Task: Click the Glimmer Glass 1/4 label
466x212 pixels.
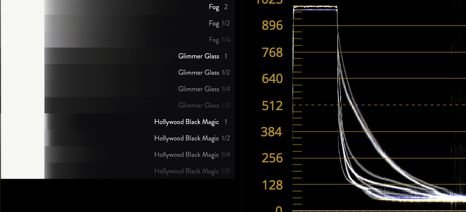Action: 204,89
